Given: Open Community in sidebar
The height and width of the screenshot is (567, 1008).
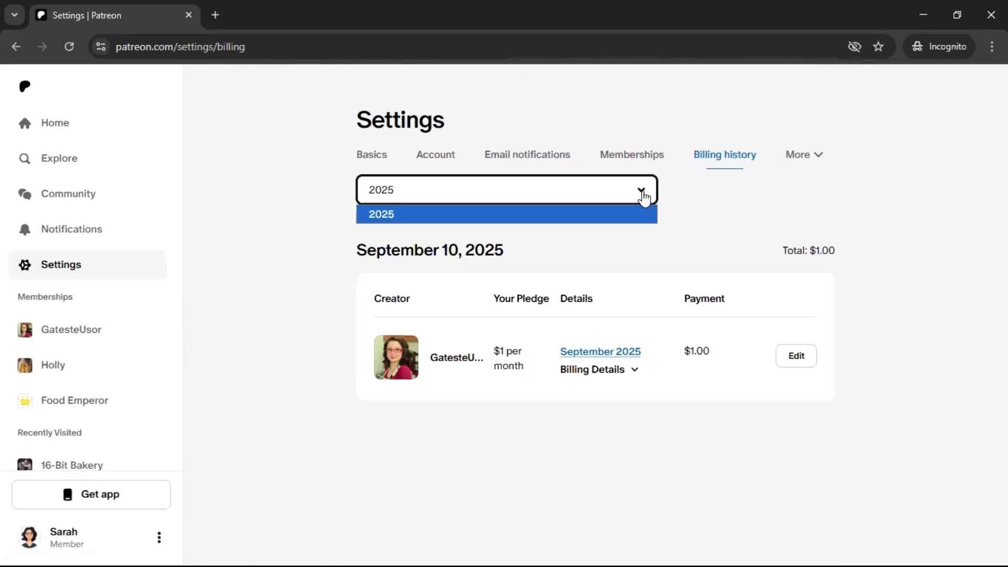Looking at the screenshot, I should coord(68,194).
